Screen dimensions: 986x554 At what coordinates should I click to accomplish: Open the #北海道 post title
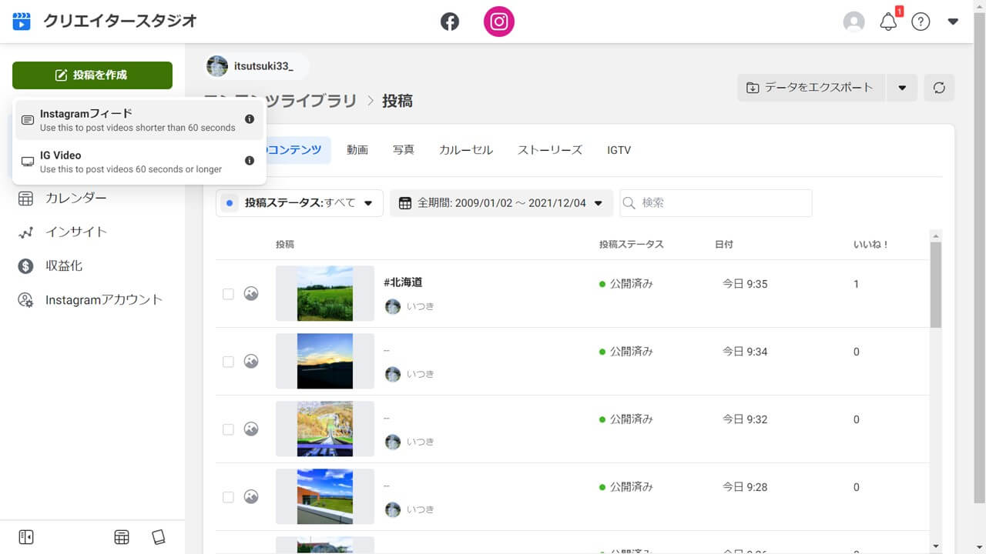tap(403, 282)
